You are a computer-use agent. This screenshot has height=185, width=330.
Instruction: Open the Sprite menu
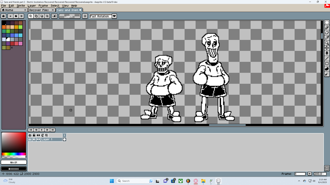(21, 5)
